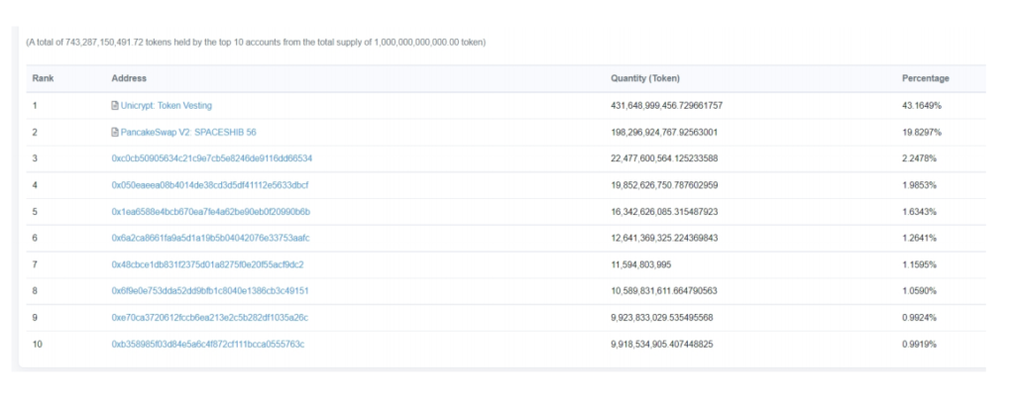Select quantity 9,918,534,905.407448825

(661, 344)
